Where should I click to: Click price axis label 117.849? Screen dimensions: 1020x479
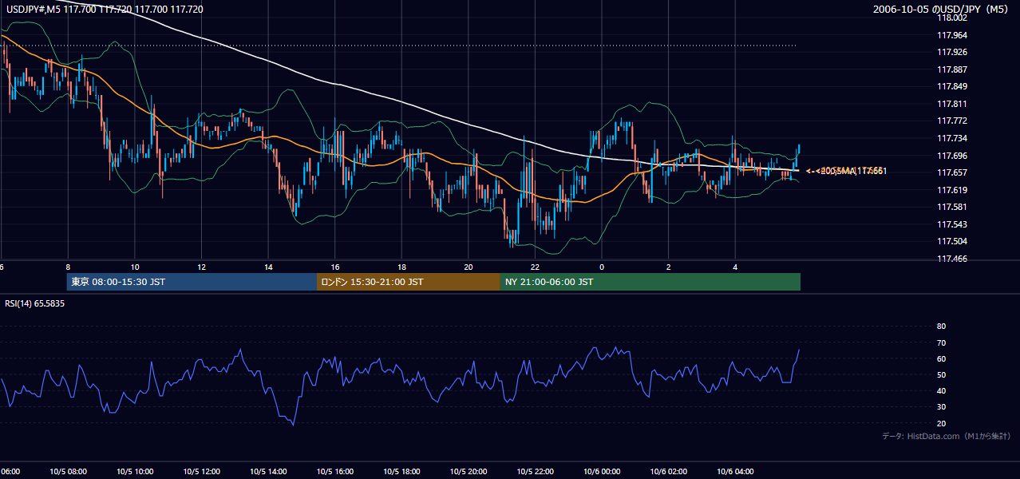tap(951, 86)
